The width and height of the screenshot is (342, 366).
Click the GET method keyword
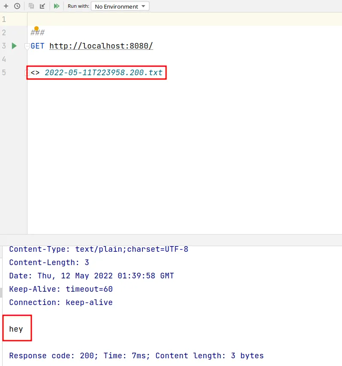click(x=37, y=46)
